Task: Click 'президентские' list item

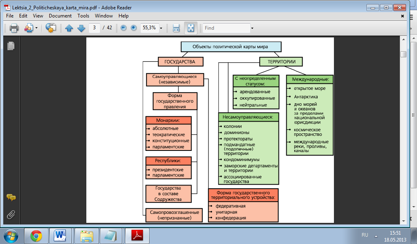Action: (168, 170)
